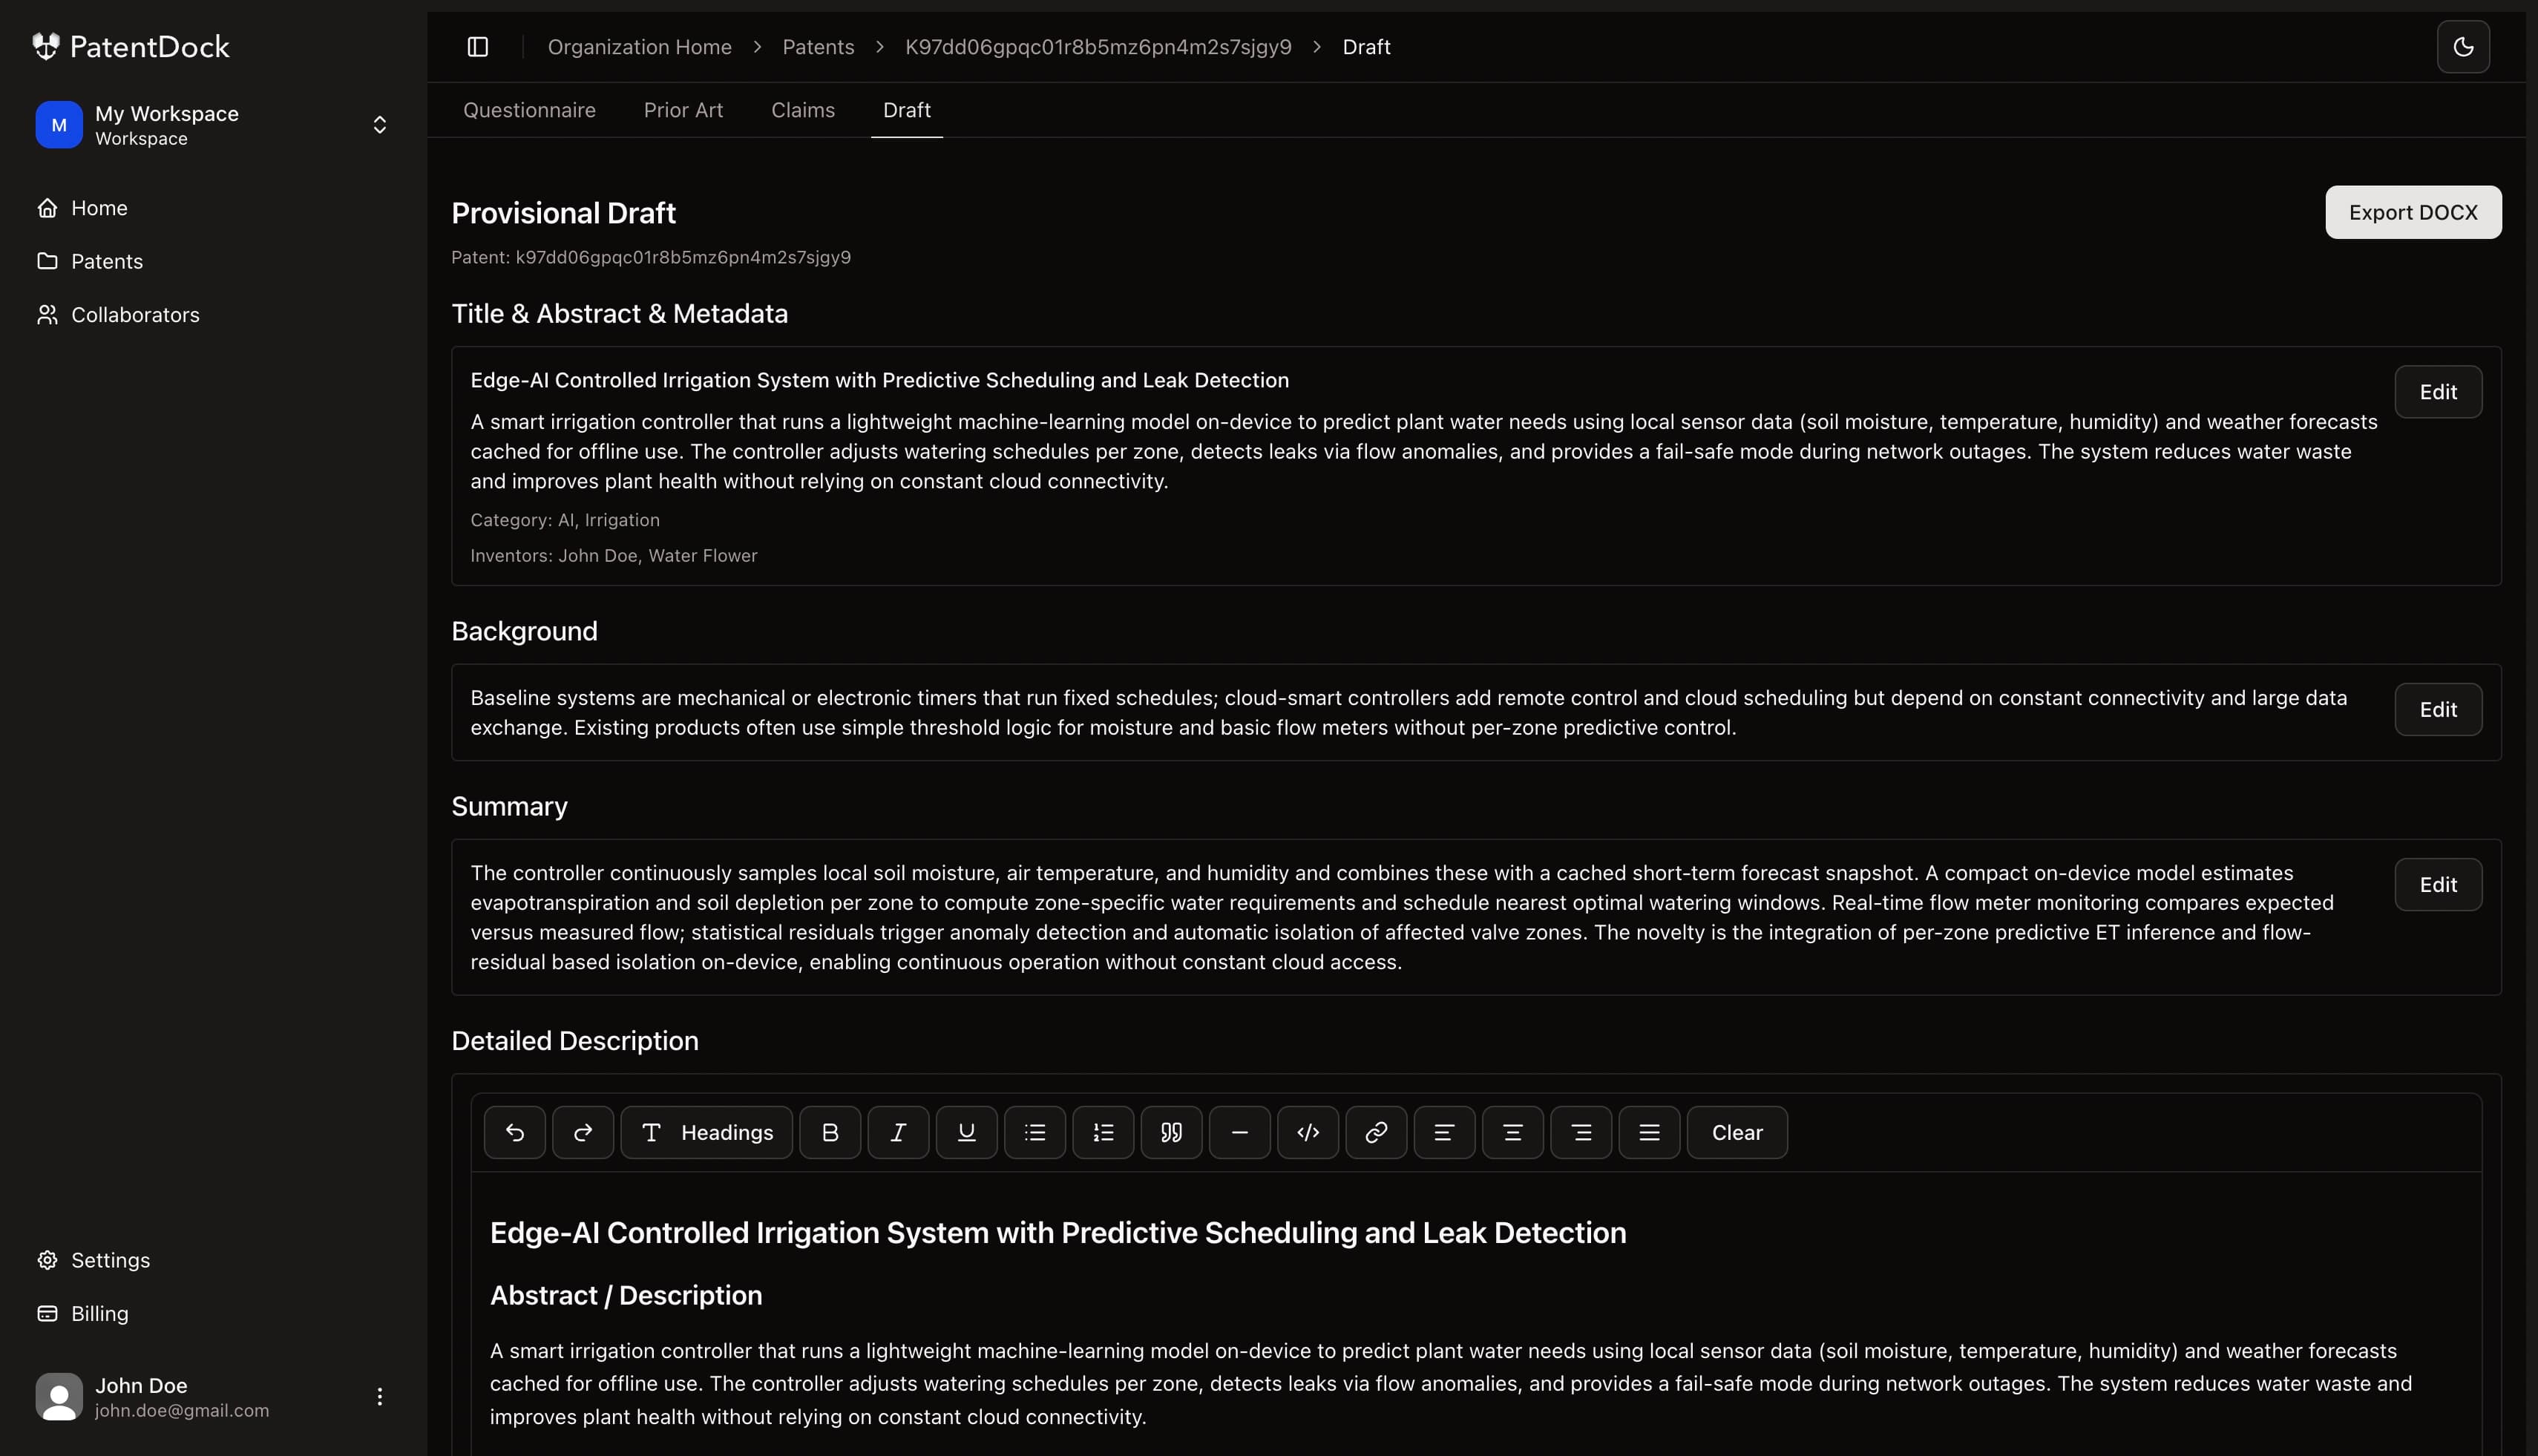
Task: Insert a numbered list
Action: click(x=1102, y=1132)
